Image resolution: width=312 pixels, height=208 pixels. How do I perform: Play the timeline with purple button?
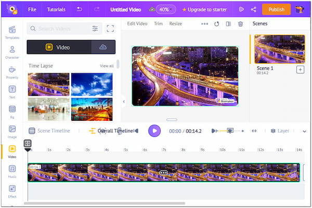(154, 131)
